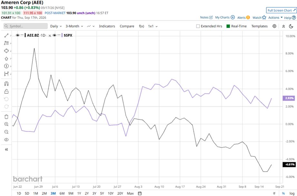Screen dimensions: 297x196
Task: Enable the Extended Hrs checkbox
Action: coord(198,26)
